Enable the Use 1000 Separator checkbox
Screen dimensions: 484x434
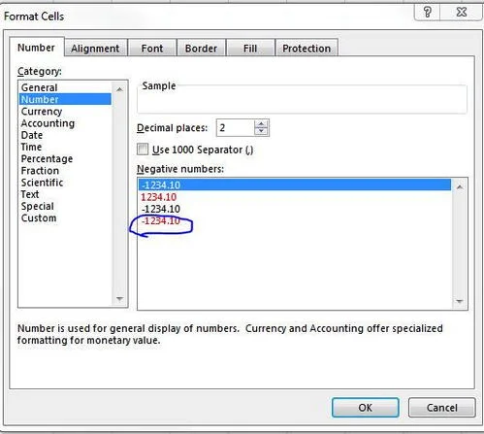coord(143,150)
